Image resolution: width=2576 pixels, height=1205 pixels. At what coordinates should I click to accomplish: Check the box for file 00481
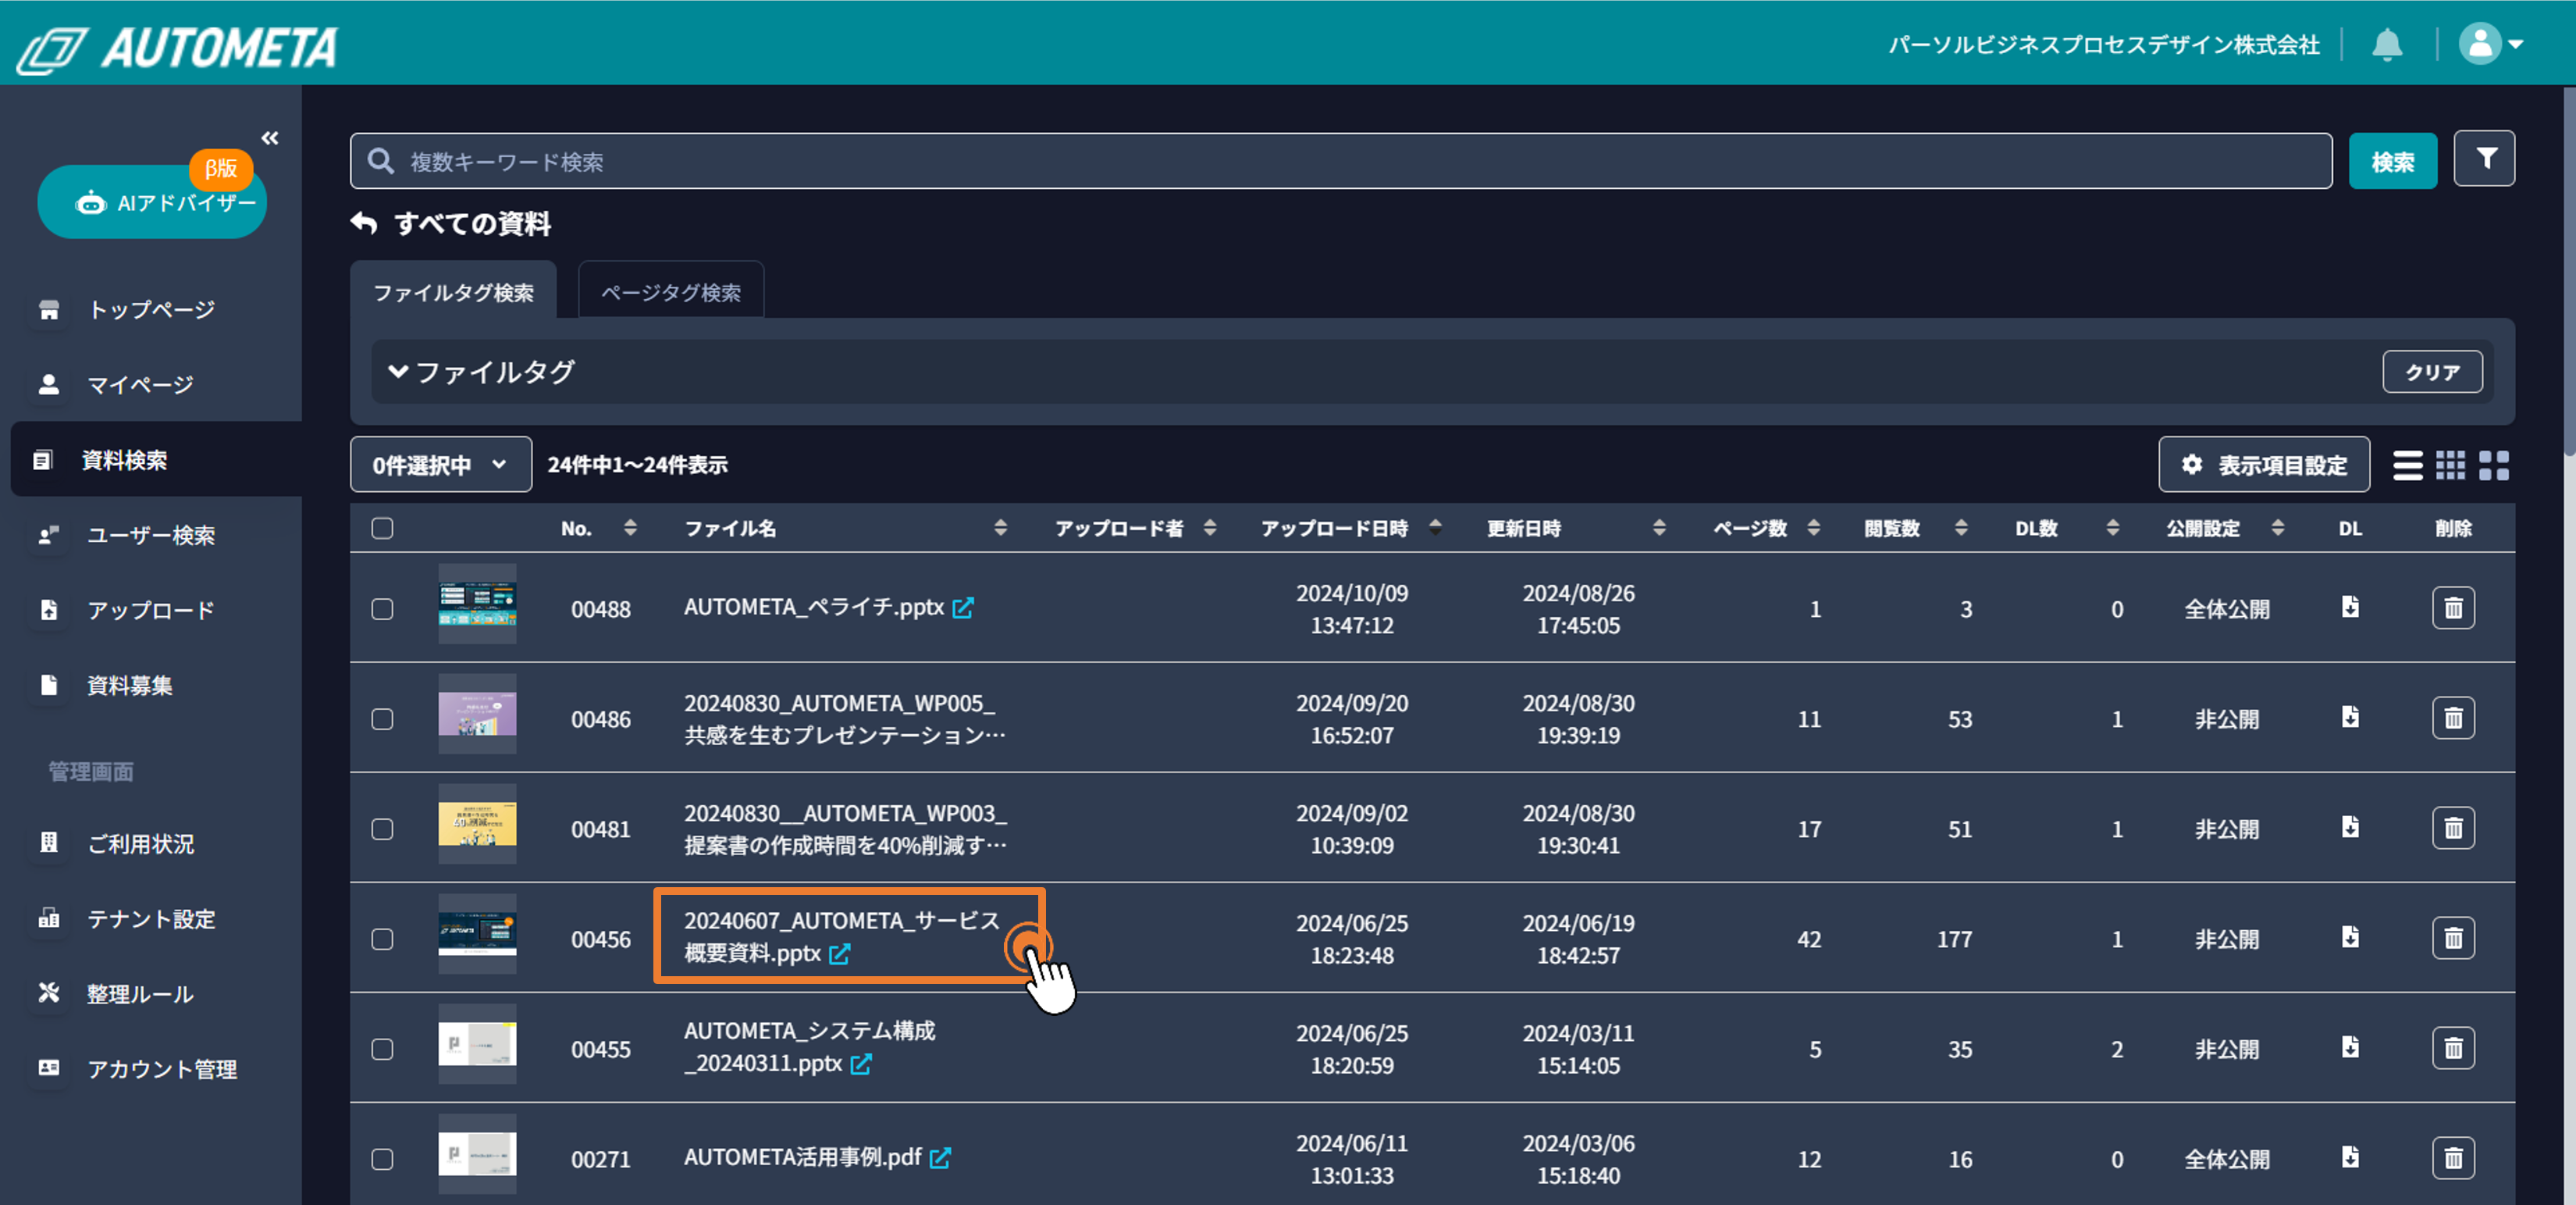382,829
